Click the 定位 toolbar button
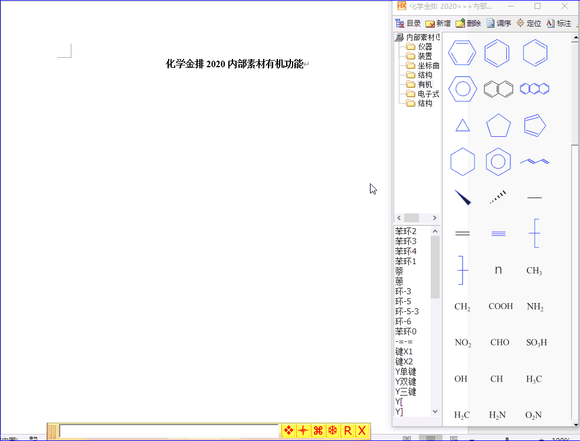The height and width of the screenshot is (441, 580). point(529,24)
